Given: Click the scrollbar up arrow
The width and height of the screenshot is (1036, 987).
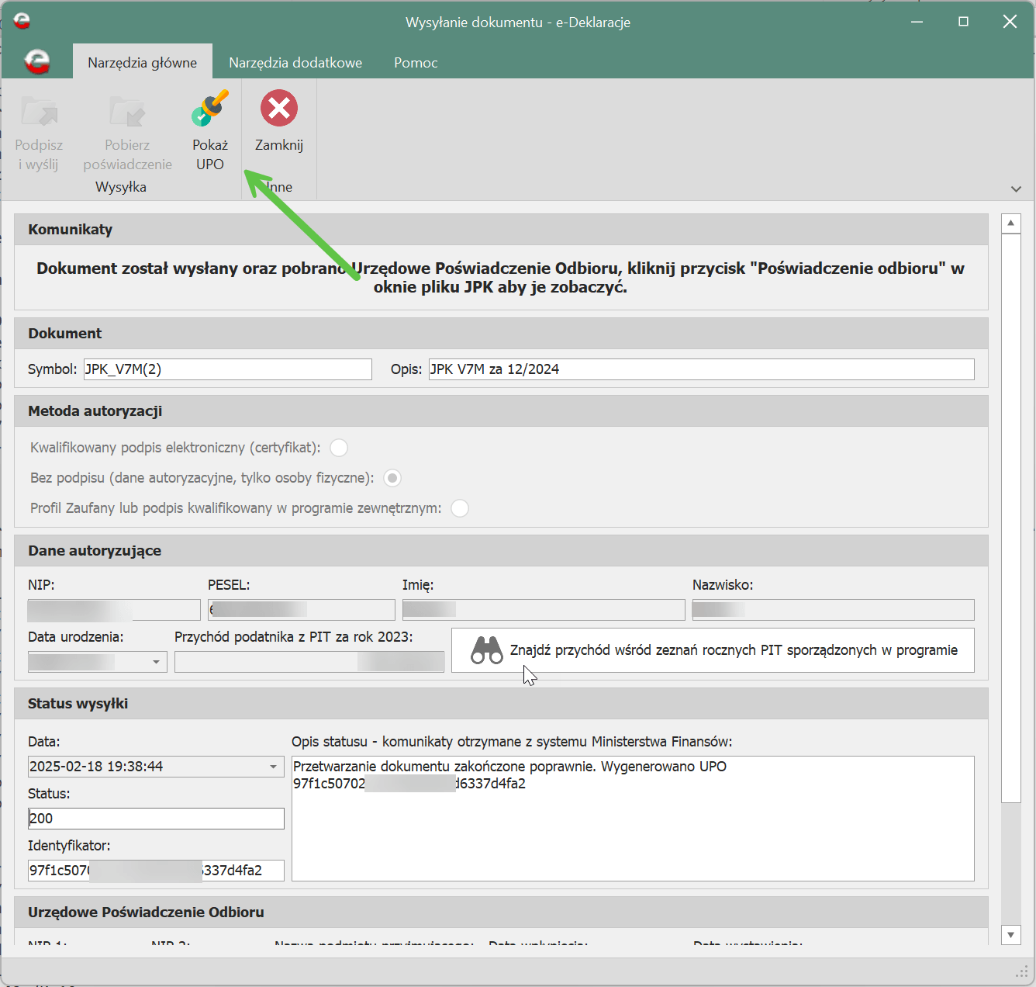Looking at the screenshot, I should [x=1010, y=223].
